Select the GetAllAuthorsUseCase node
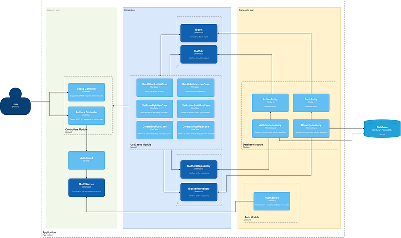This screenshot has width=401, height=238. tap(195, 88)
